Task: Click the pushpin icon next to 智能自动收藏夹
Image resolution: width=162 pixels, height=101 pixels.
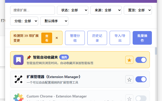Action: [29, 57]
